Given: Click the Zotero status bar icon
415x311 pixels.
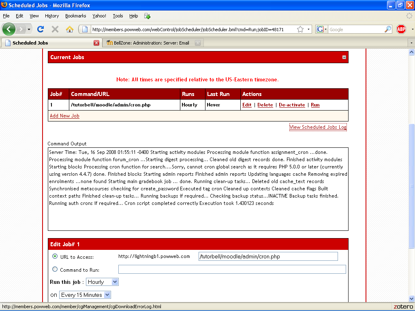Looking at the screenshot, I should point(403,307).
